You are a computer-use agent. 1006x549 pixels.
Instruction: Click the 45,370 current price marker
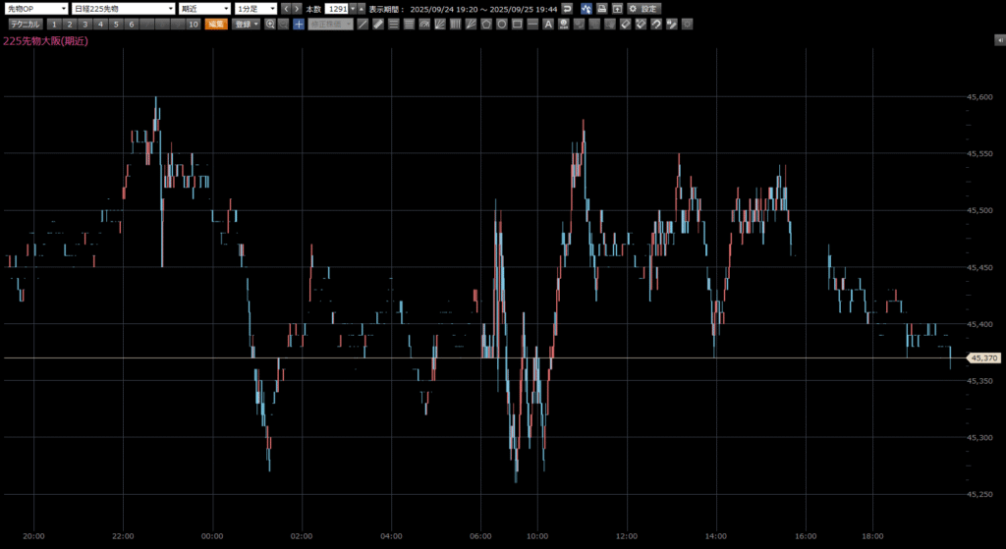tap(982, 358)
